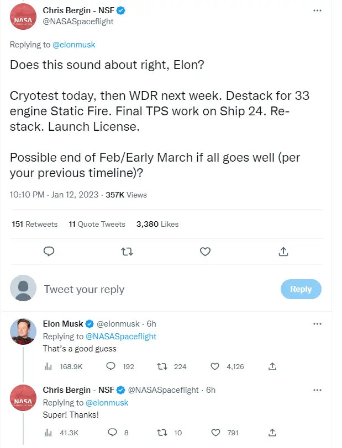Screen dimensions: 342x448
Task: Open the 11 Quote Tweets list
Action: 97,224
